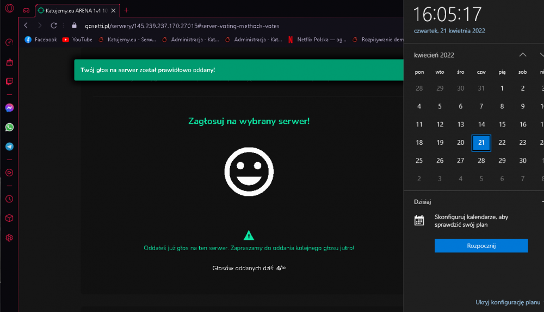Open Messenger in Opera sidebar
This screenshot has width=544, height=312.
tap(9, 108)
